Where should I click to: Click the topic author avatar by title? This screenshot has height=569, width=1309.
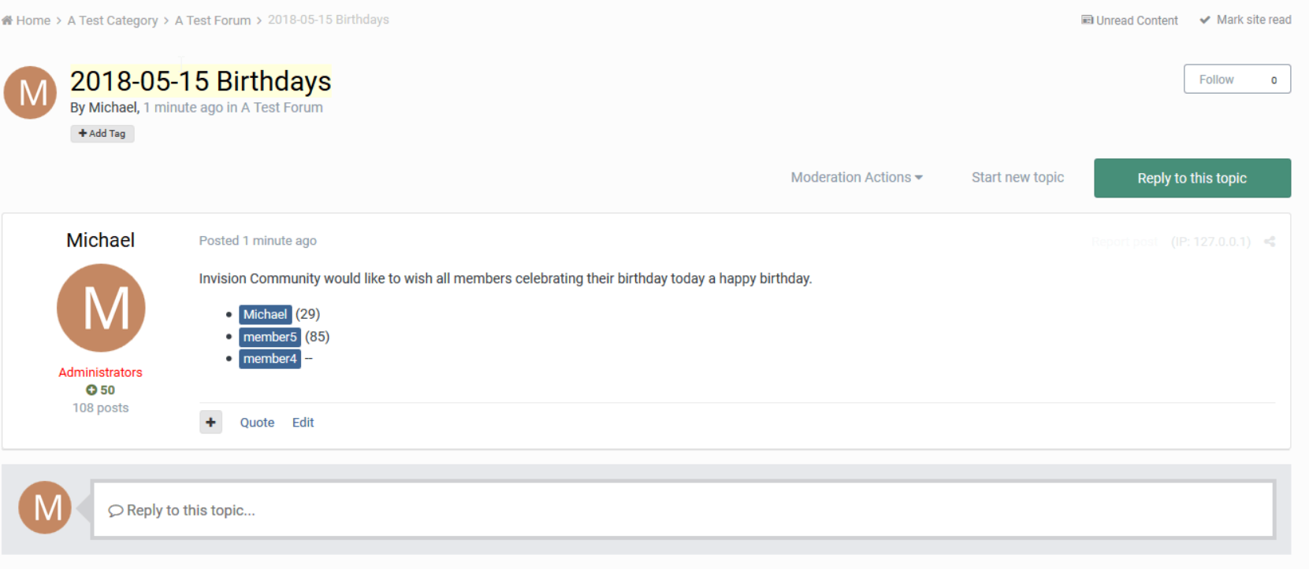[30, 92]
